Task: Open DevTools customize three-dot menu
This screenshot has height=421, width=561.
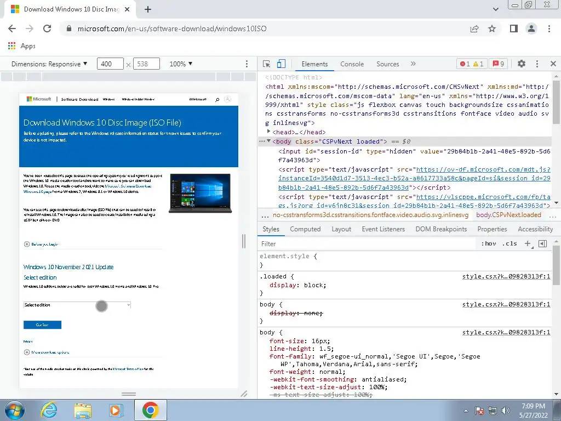Action: coord(537,64)
